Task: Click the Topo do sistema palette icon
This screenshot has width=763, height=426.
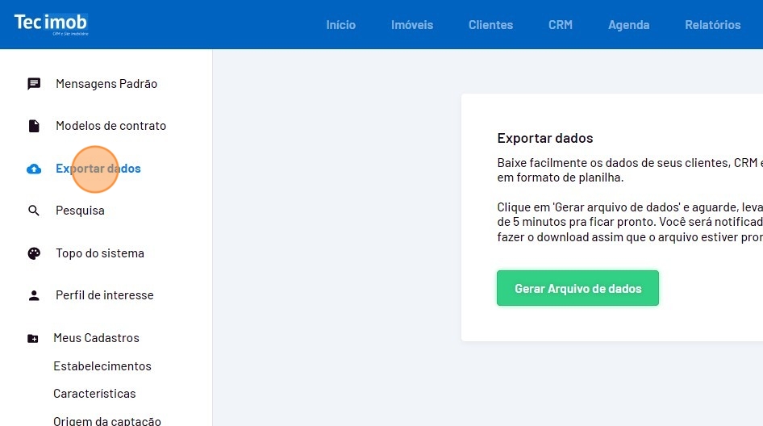Action: click(x=34, y=253)
